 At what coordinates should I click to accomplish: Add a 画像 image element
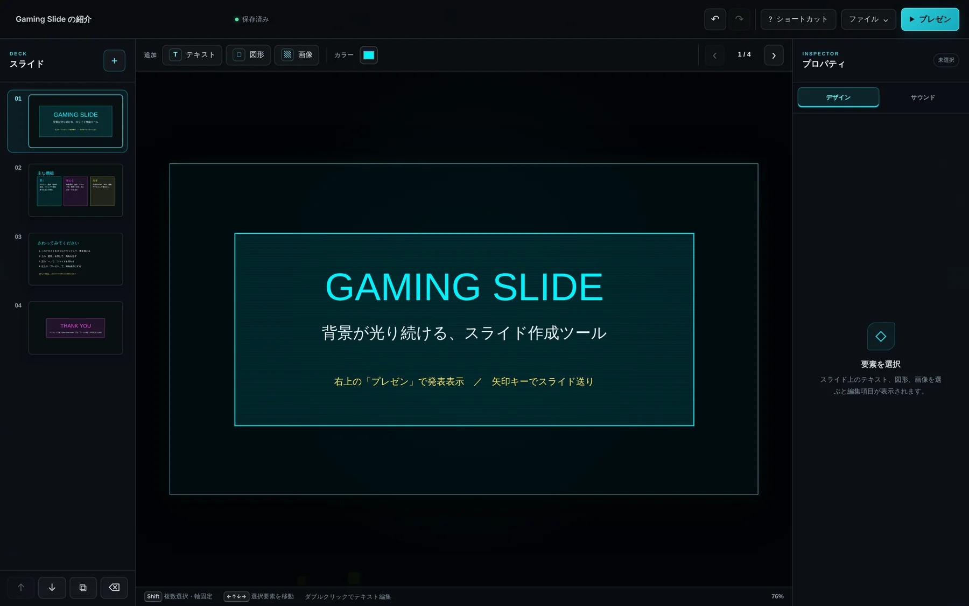click(x=297, y=55)
